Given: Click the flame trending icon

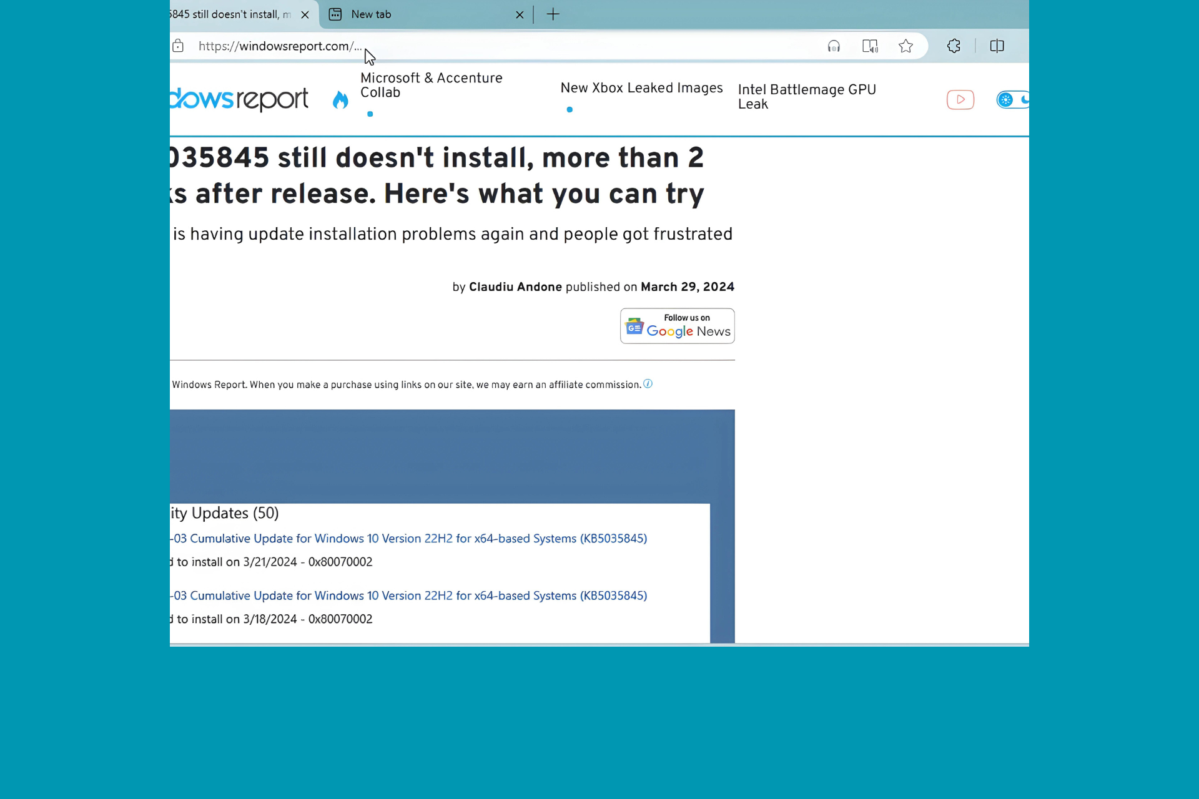Looking at the screenshot, I should click(x=340, y=100).
